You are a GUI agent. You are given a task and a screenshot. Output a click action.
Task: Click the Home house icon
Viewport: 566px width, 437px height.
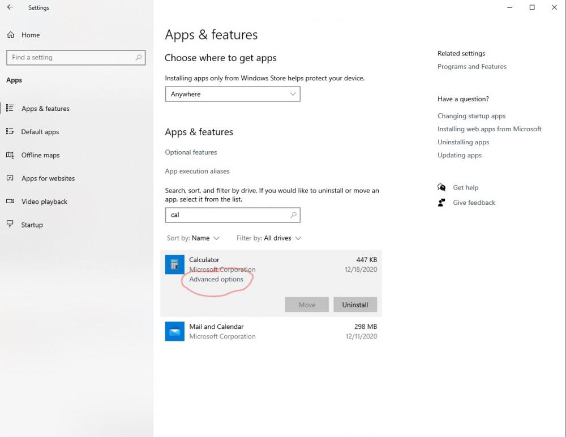point(11,35)
